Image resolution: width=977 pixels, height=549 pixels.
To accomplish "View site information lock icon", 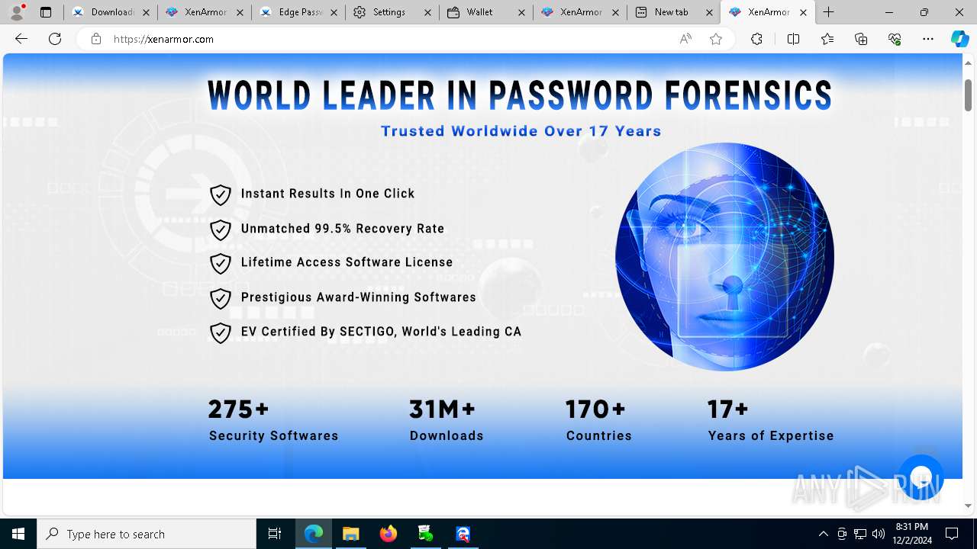I will [x=96, y=39].
